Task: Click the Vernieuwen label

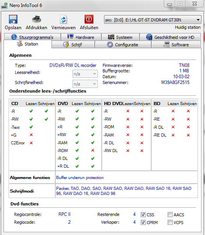Action: tap(63, 28)
